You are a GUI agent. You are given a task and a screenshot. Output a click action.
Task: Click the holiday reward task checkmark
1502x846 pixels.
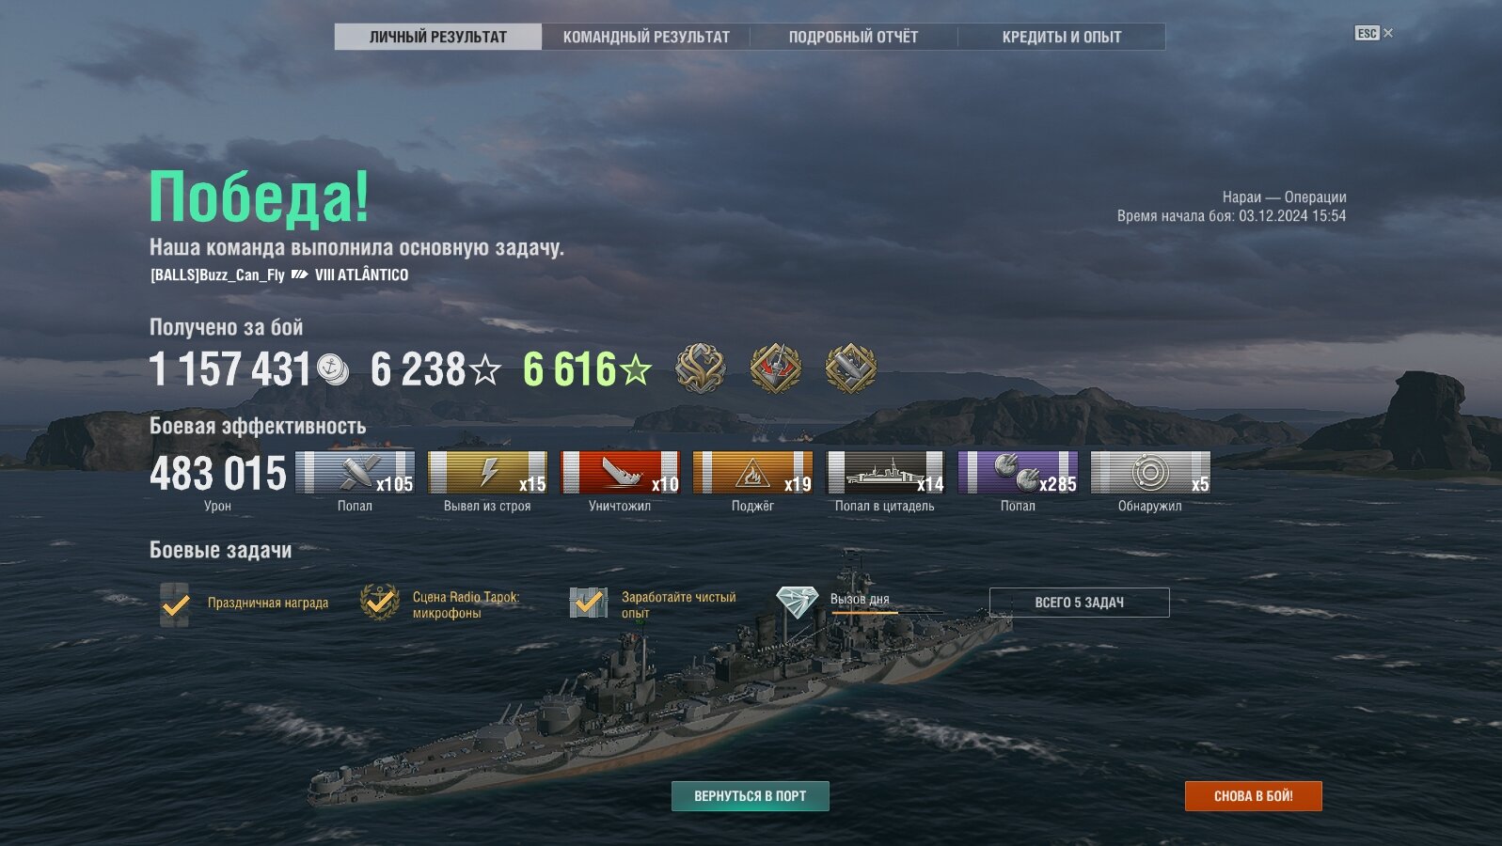point(175,603)
